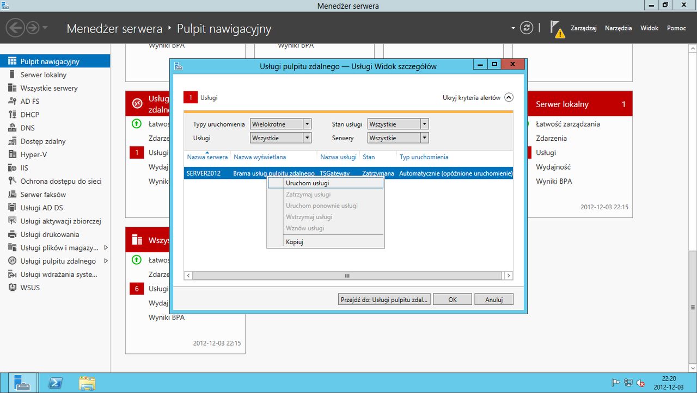The width and height of the screenshot is (697, 393).
Task: Click the WSUS sidebar icon
Action: 12,288
